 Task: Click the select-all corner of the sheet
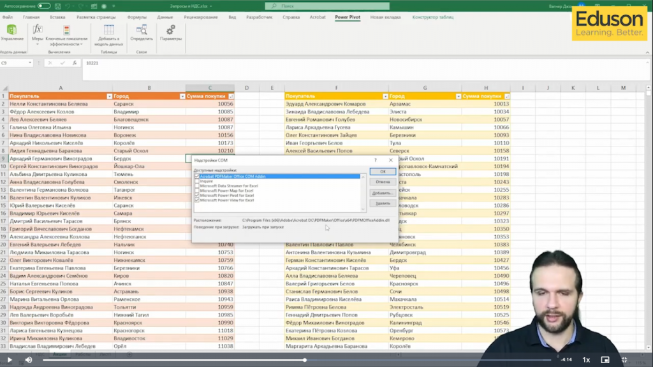click(x=4, y=88)
